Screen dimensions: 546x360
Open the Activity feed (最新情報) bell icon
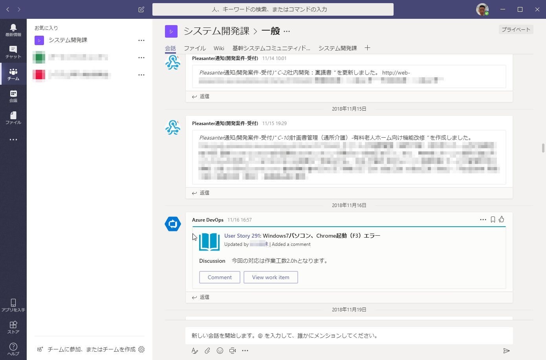pyautogui.click(x=13, y=30)
